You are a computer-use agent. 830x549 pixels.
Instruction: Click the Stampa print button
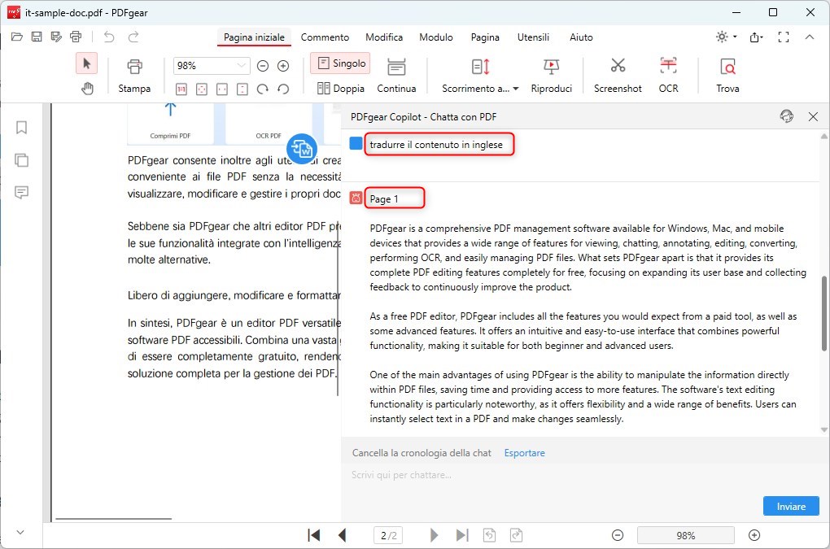(x=134, y=76)
